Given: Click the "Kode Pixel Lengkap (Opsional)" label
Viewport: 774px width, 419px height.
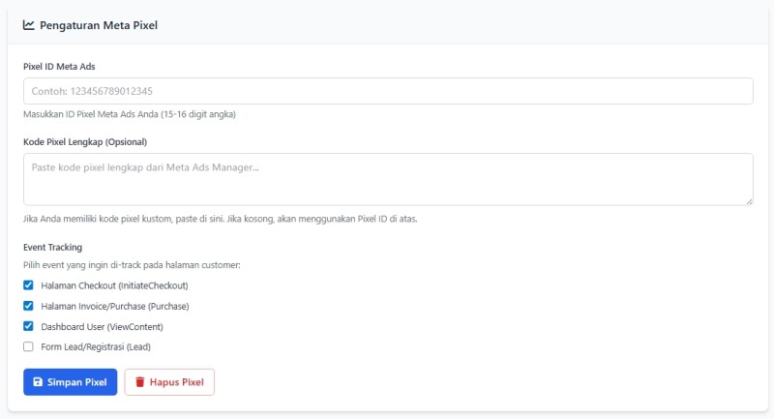Looking at the screenshot, I should [x=85, y=141].
